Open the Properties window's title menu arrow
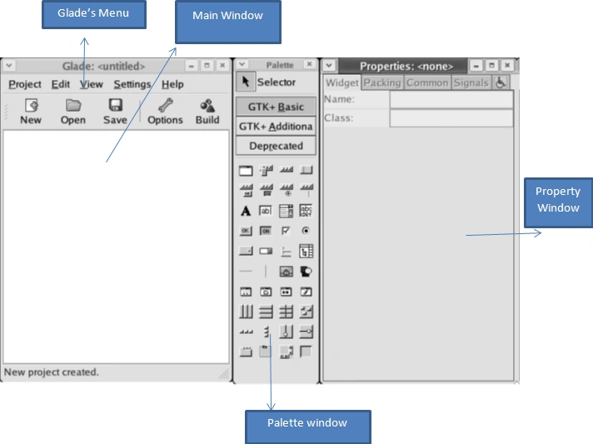Screen dimensions: 593x444 (329, 66)
